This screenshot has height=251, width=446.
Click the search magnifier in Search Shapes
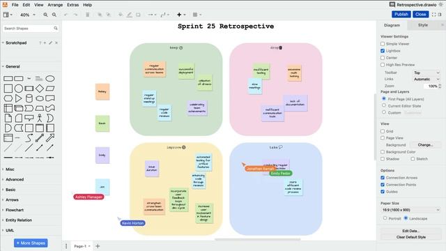[56, 28]
